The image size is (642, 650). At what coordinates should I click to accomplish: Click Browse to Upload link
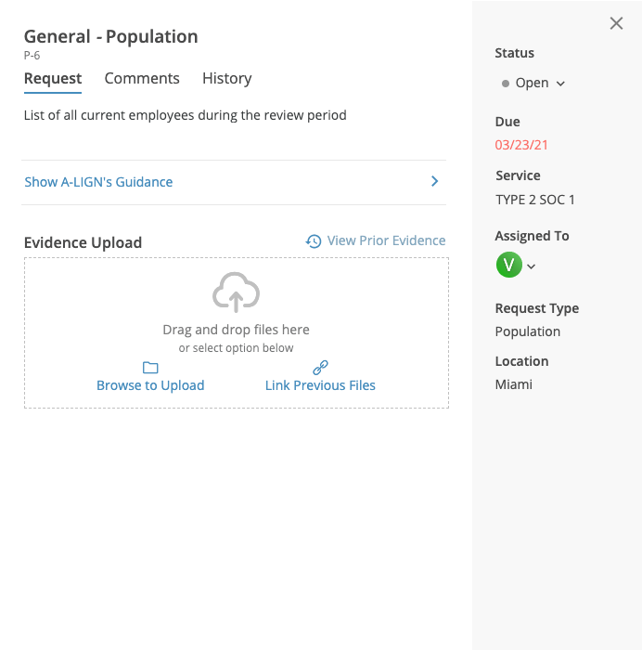150,385
